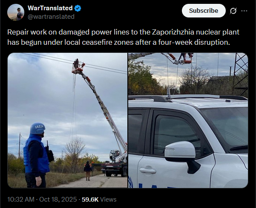Click the Oct 18, 2025 date
The height and width of the screenshot is (208, 256).
[58, 199]
